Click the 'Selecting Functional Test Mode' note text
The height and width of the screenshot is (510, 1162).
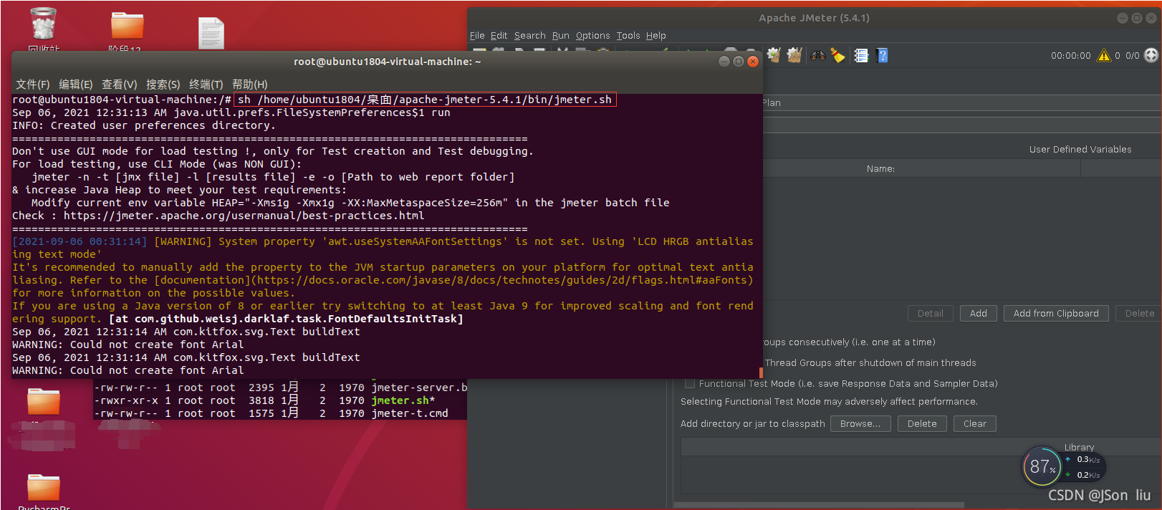829,401
